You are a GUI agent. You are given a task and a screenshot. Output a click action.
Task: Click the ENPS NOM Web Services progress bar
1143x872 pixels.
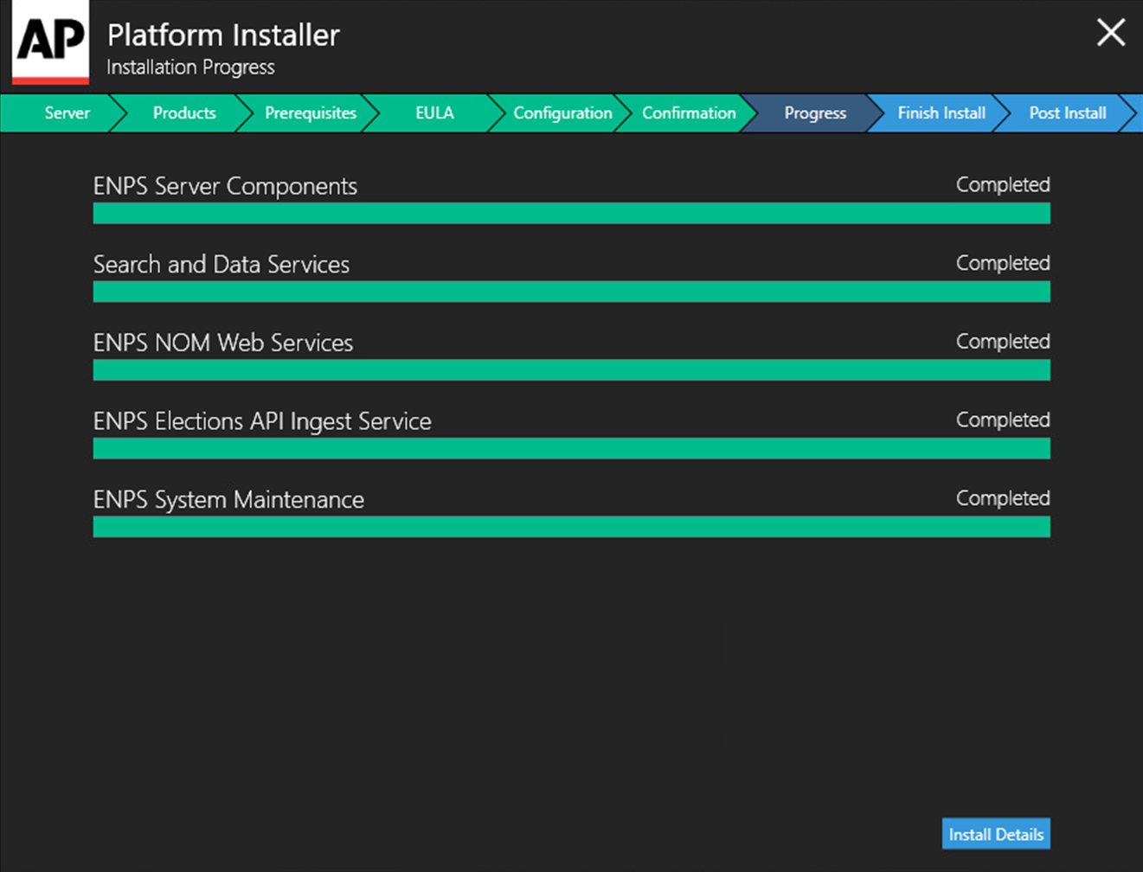coord(572,370)
